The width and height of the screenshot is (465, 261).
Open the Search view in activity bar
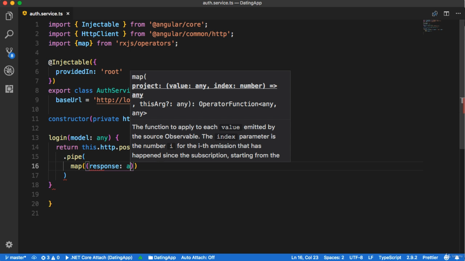(x=9, y=34)
